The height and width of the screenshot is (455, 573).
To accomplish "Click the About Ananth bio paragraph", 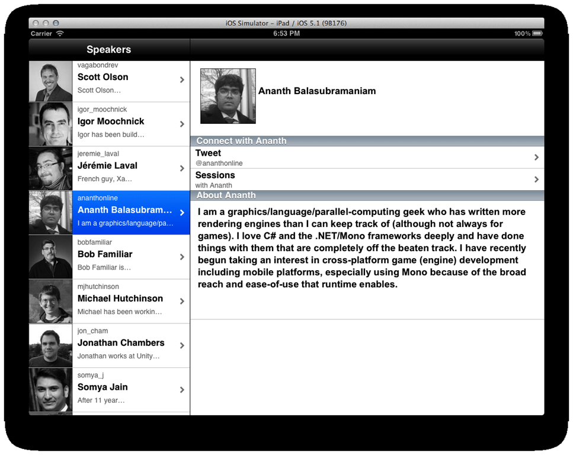I will (x=362, y=248).
